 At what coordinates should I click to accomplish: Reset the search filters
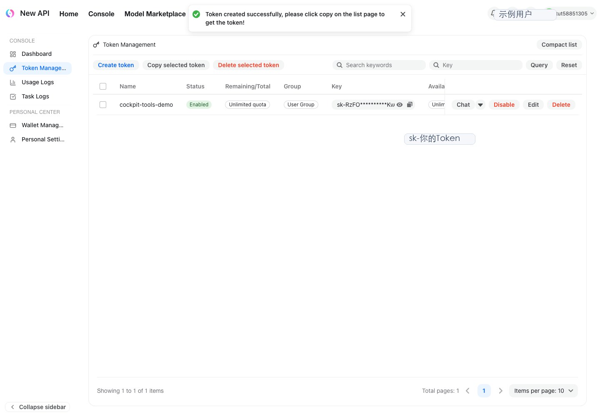pos(569,65)
